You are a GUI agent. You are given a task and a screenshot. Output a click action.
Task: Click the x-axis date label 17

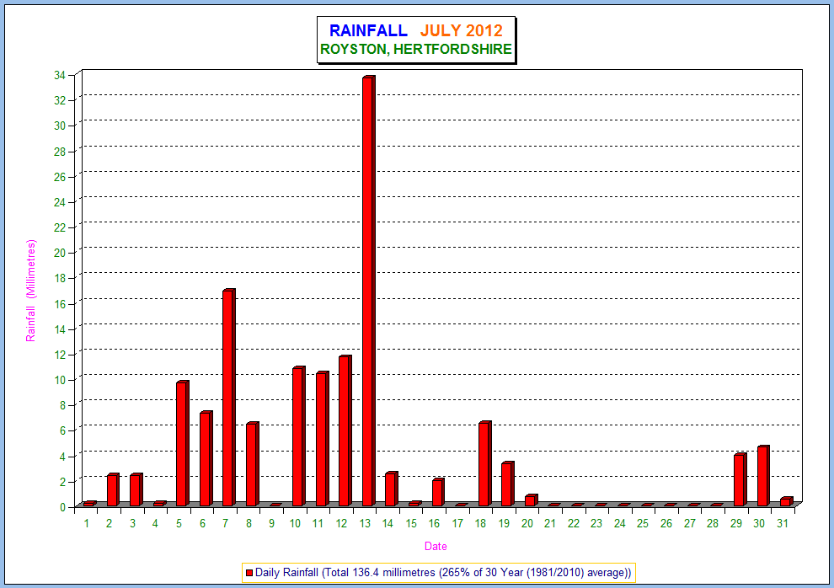(x=457, y=524)
